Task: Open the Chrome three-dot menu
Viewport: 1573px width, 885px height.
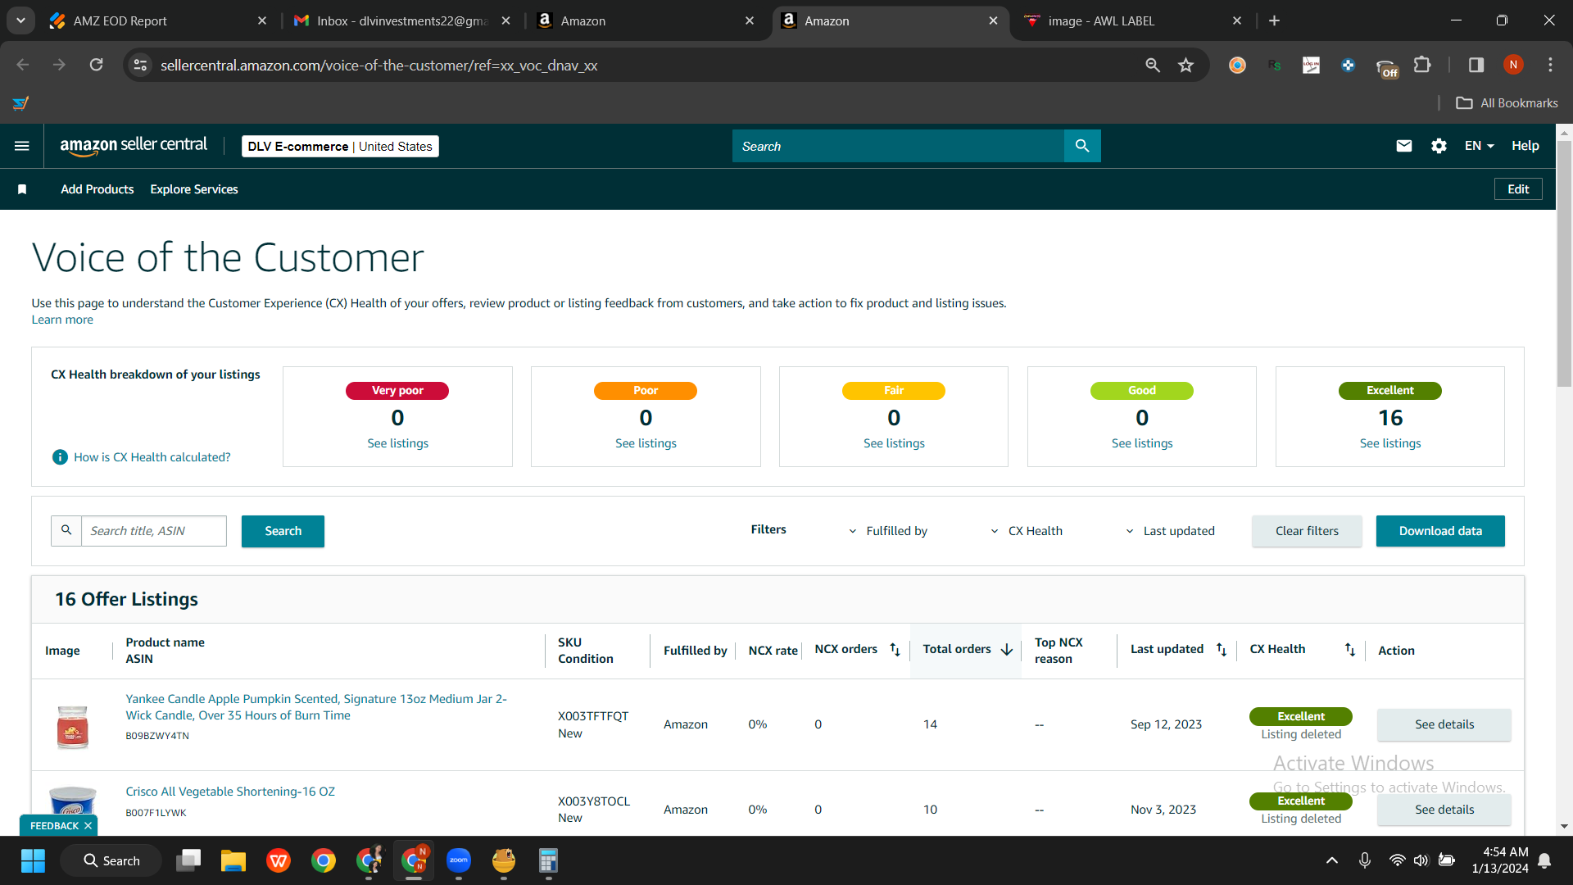Action: click(1550, 65)
